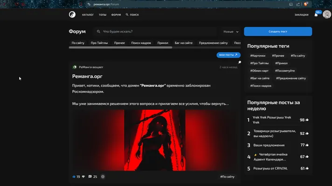332x186 pixels.
Task: Filter forum by По сайту tab
Action: 78,43
